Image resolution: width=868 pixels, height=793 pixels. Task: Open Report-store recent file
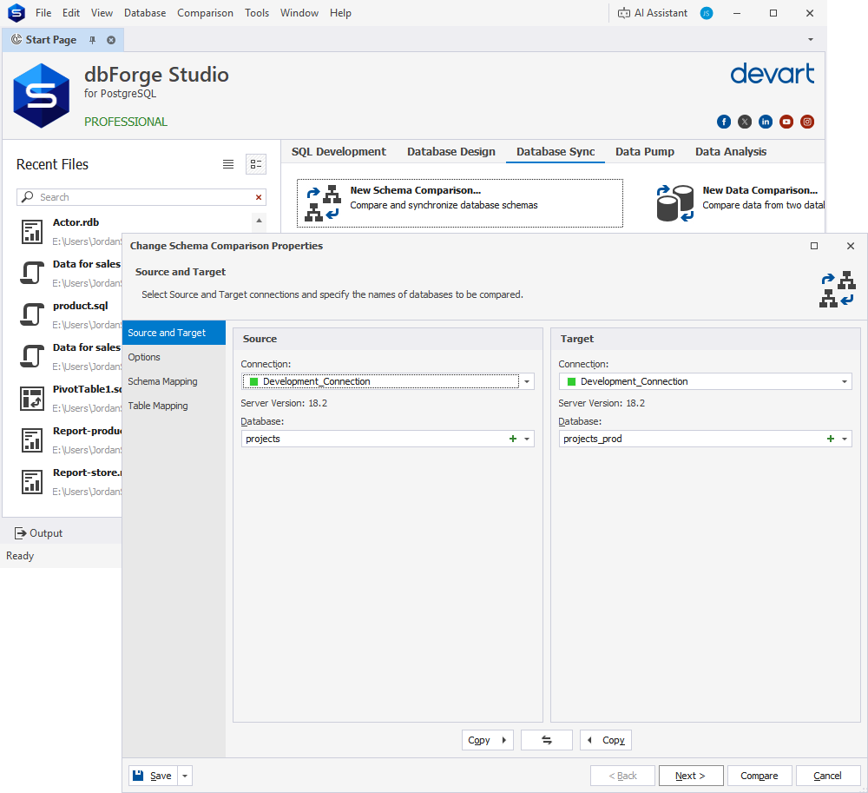pyautogui.click(x=71, y=482)
